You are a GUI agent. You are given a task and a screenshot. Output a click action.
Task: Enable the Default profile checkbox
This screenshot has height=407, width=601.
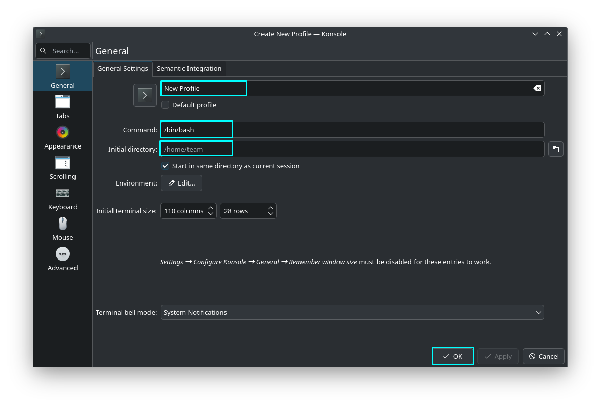[165, 105]
